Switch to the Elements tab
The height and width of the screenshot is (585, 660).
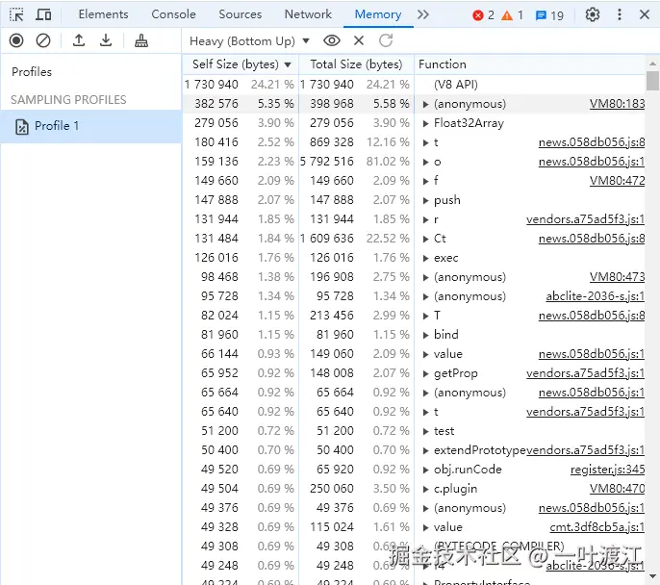tap(103, 14)
